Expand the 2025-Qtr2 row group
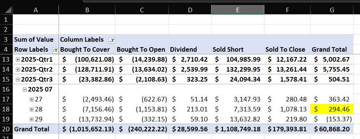Viewport: 360px width, 139px height. pos(18,70)
